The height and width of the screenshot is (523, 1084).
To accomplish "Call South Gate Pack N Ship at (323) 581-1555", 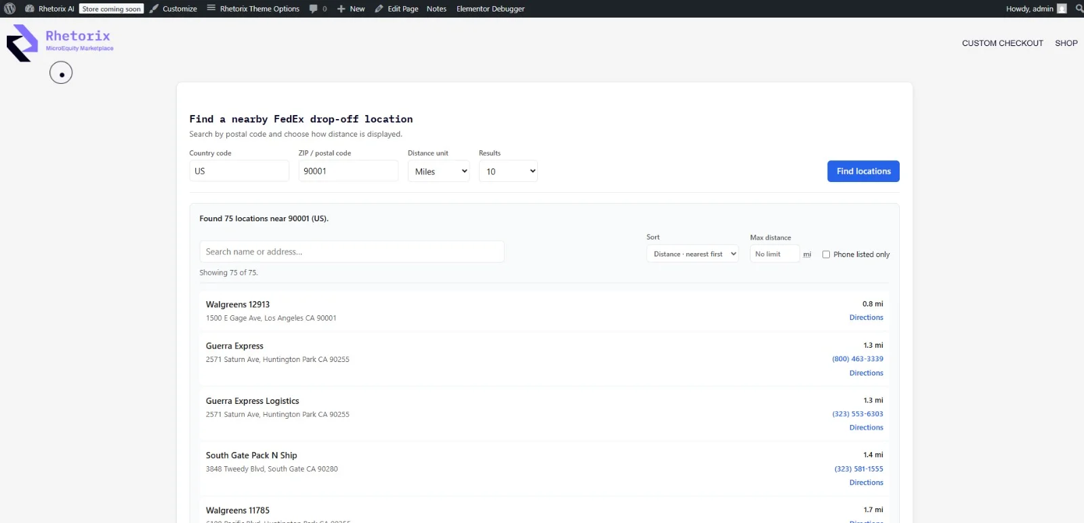I will pyautogui.click(x=859, y=468).
